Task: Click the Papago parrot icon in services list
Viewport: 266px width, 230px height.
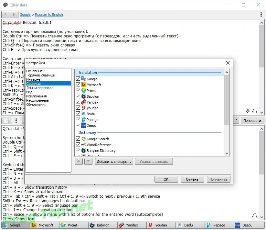Action: click(84, 119)
